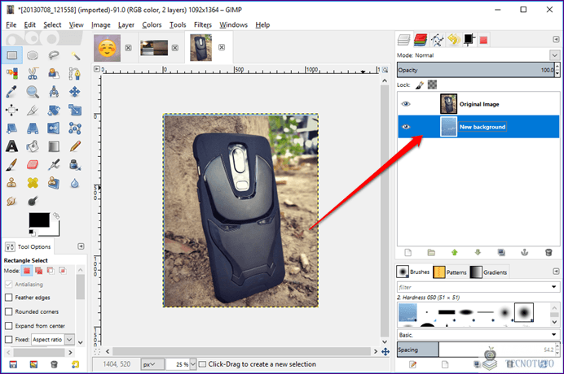Toggle lock alpha channel checkerboard icon

pyautogui.click(x=432, y=85)
